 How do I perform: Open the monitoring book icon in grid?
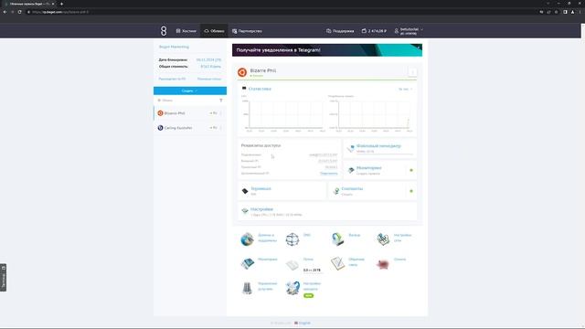[247, 264]
